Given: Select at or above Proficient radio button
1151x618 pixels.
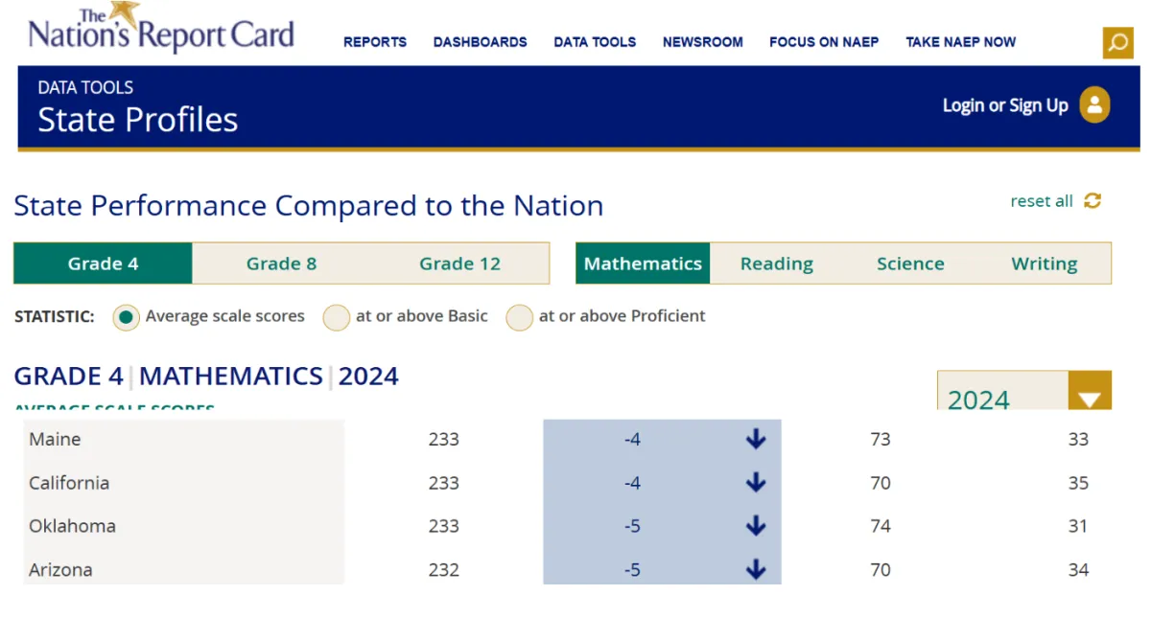Looking at the screenshot, I should tap(519, 317).
